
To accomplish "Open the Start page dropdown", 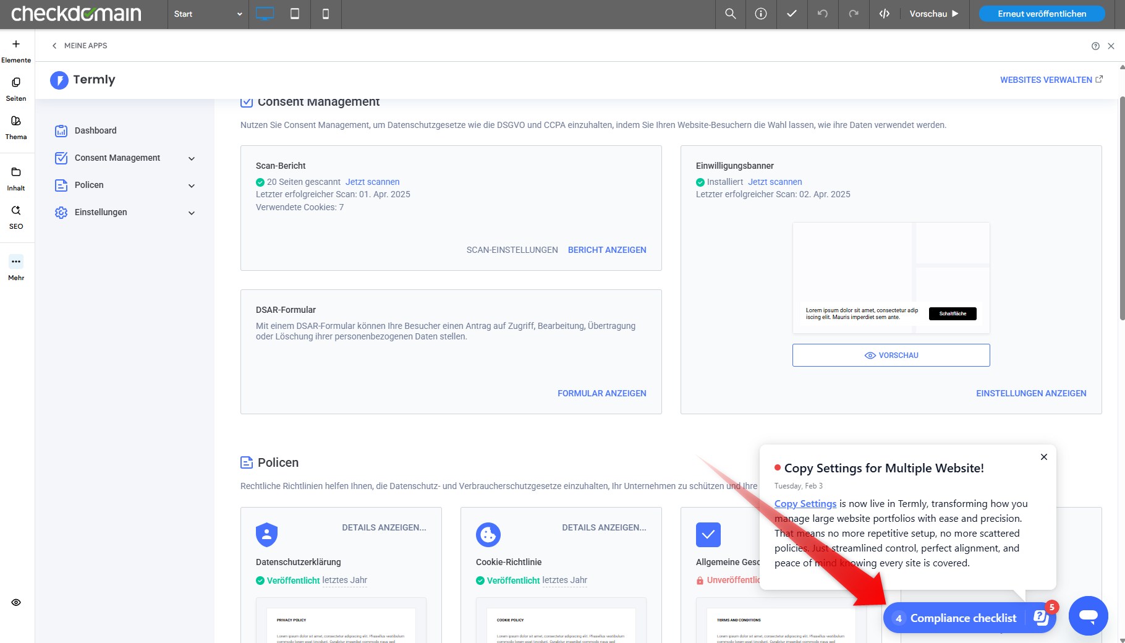I will (x=208, y=14).
